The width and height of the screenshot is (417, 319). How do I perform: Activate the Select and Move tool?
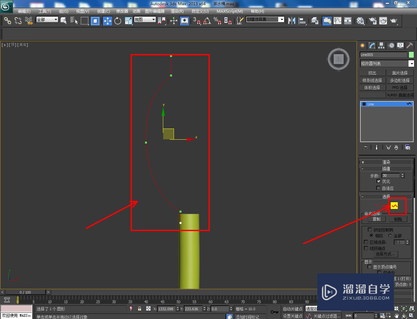point(108,21)
